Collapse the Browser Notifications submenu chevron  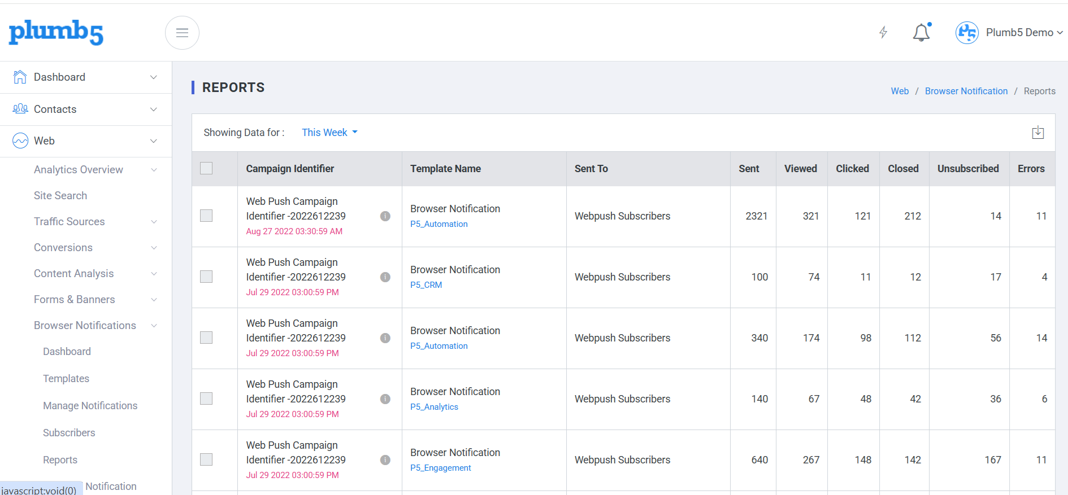(x=154, y=326)
